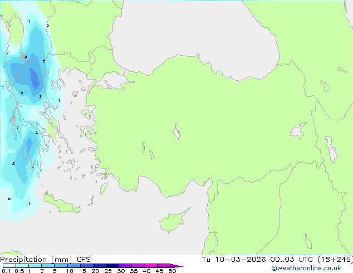The height and width of the screenshot is (273, 353).
Task: Click the '15' legend scale value
Action: (82, 271)
